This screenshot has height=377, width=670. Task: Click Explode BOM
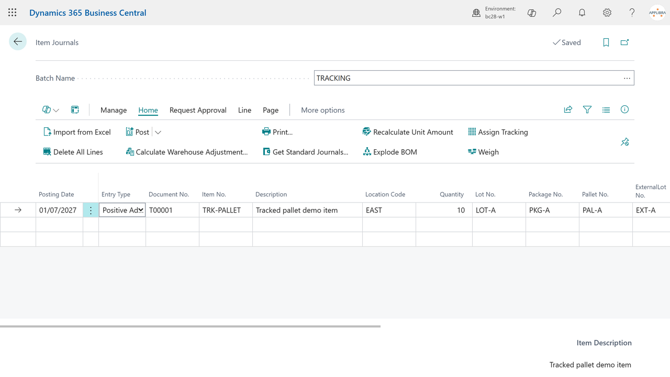click(390, 152)
